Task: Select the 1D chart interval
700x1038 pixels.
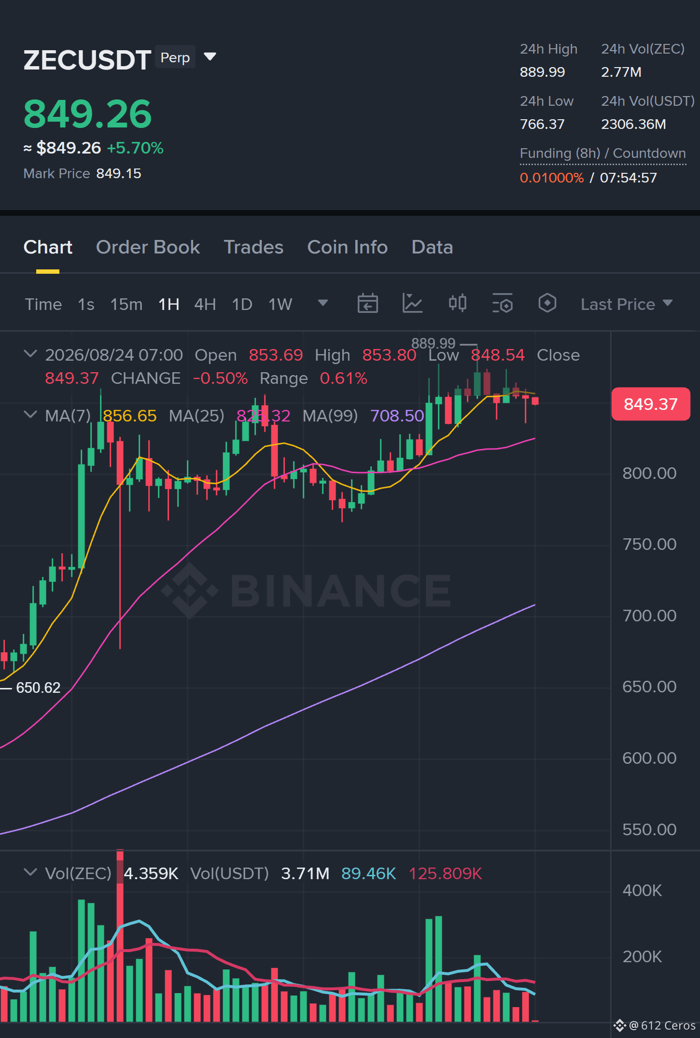Action: [242, 304]
